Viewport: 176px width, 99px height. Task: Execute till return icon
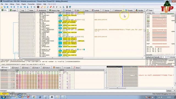31,7
